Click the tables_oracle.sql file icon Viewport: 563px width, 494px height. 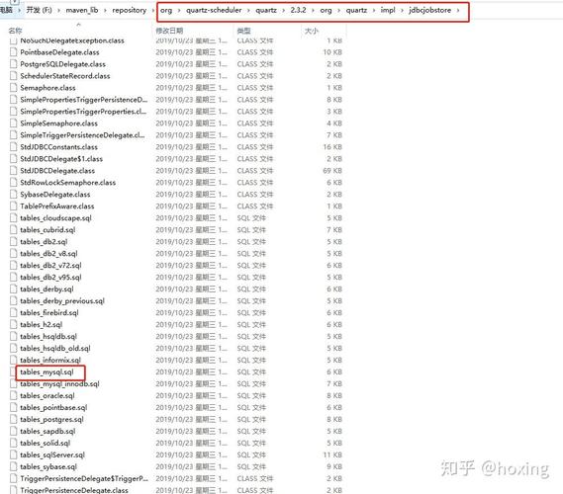point(14,396)
